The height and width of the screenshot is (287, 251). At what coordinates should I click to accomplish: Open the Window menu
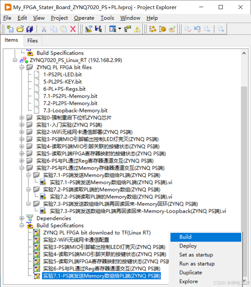pyautogui.click(x=130, y=18)
